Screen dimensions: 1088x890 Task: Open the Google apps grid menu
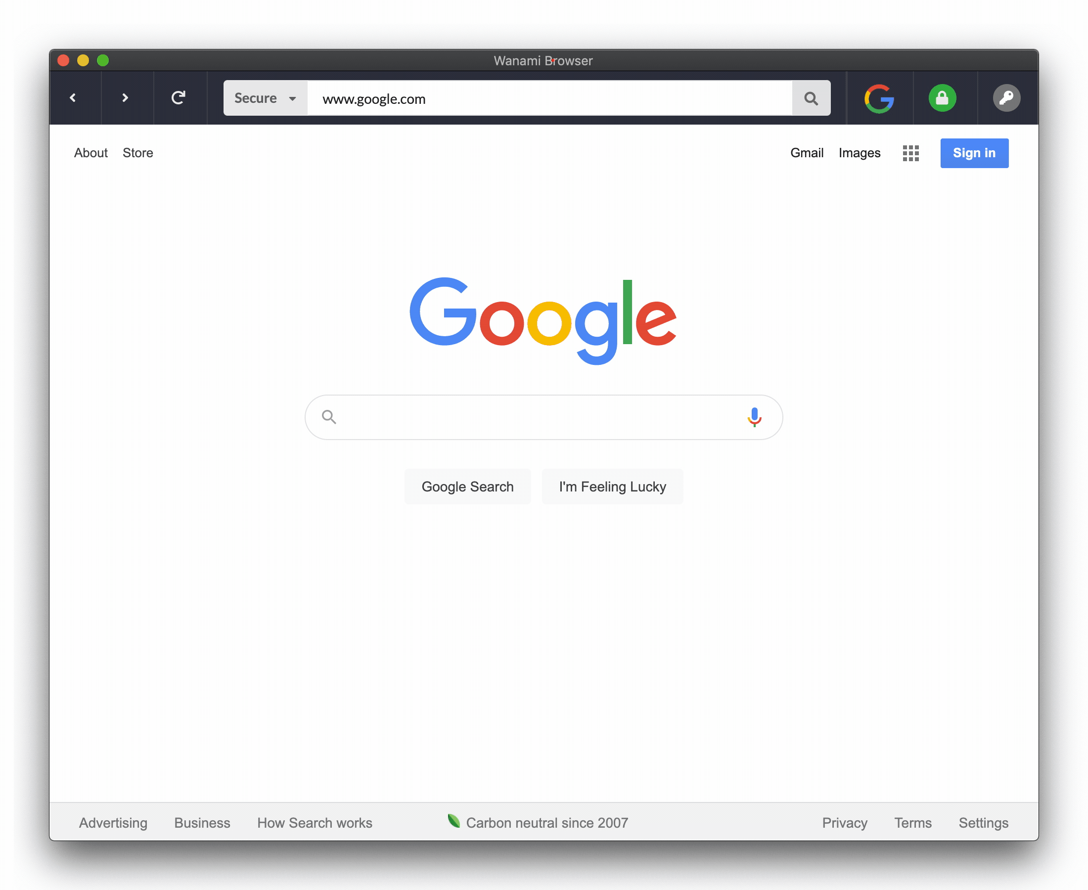911,152
